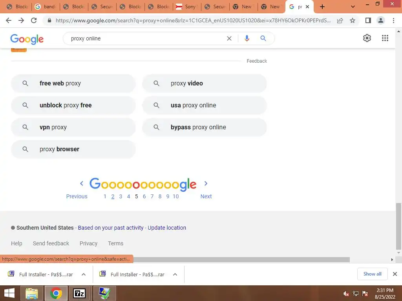
Task: Go to the Next results page
Action: [206, 196]
